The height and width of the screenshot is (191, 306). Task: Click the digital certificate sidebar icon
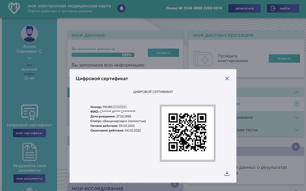29,112
